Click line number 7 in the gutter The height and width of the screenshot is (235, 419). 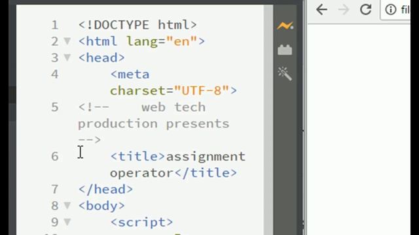pyautogui.click(x=55, y=189)
